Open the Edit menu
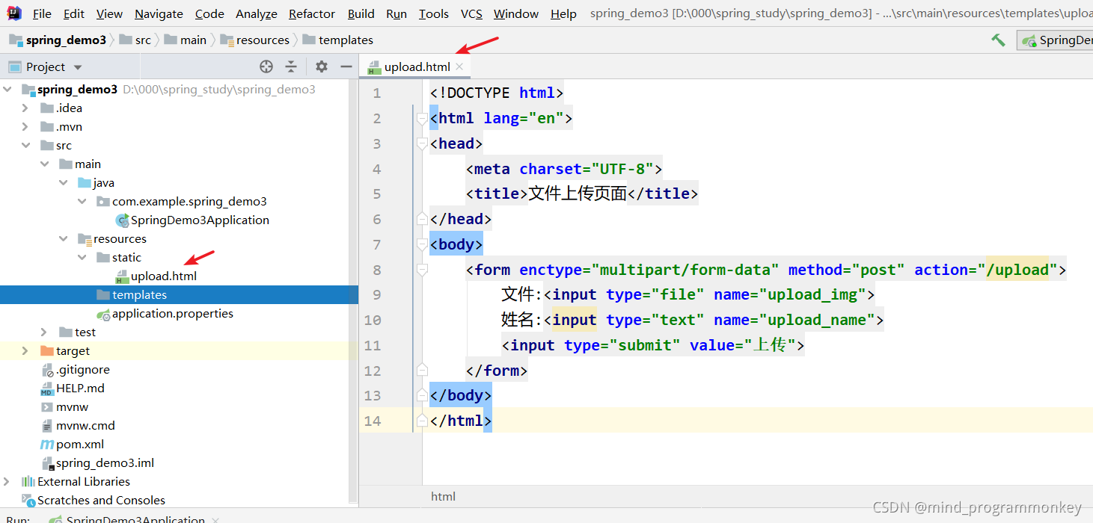 click(x=74, y=13)
